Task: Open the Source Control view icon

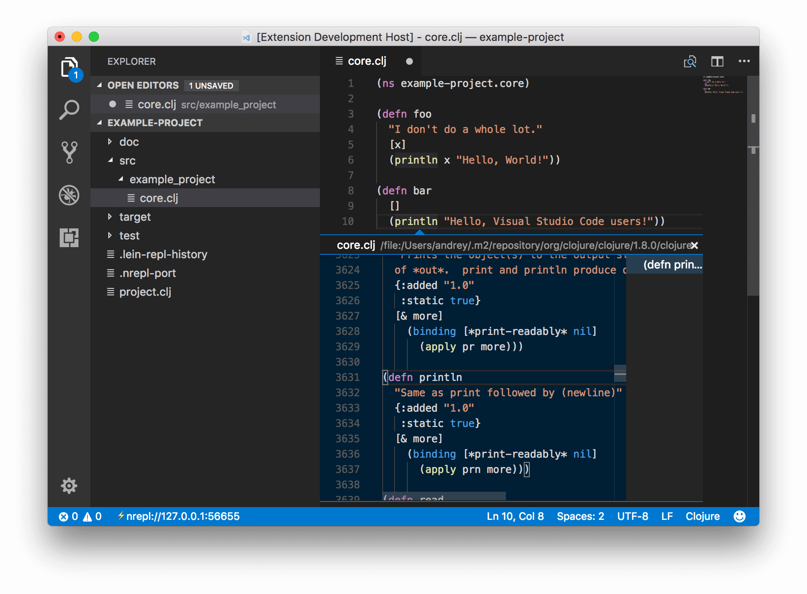Action: tap(69, 152)
